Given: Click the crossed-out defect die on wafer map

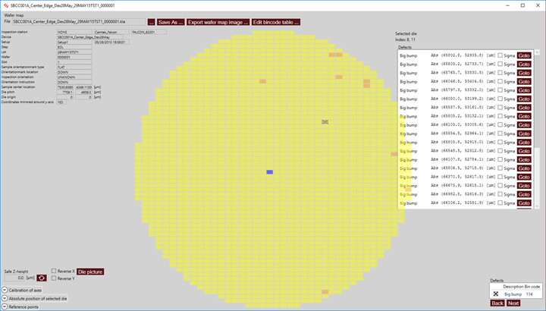Looking at the screenshot, I should tap(325, 122).
